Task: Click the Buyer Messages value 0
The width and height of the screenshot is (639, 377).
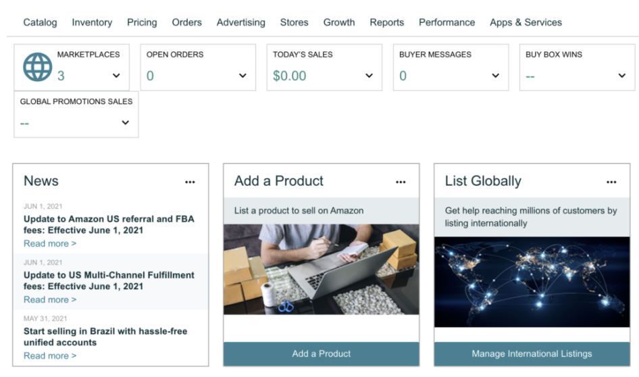Action: 403,76
